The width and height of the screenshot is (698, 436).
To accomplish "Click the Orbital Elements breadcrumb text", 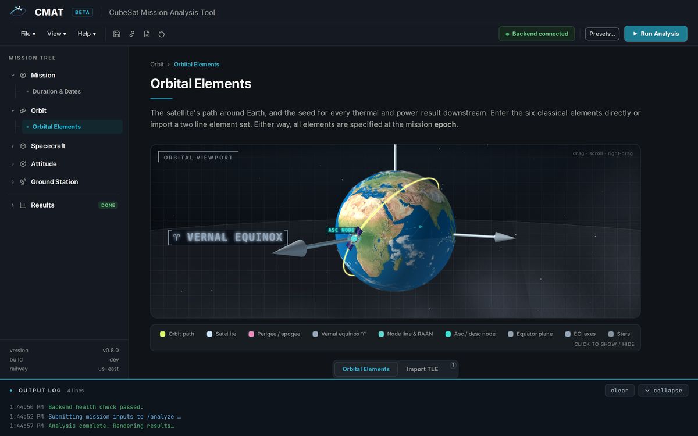I will [x=197, y=65].
